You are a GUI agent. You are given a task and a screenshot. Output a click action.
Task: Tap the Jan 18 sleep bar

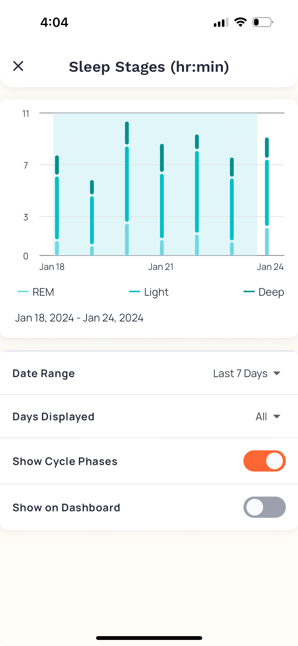coord(57,205)
